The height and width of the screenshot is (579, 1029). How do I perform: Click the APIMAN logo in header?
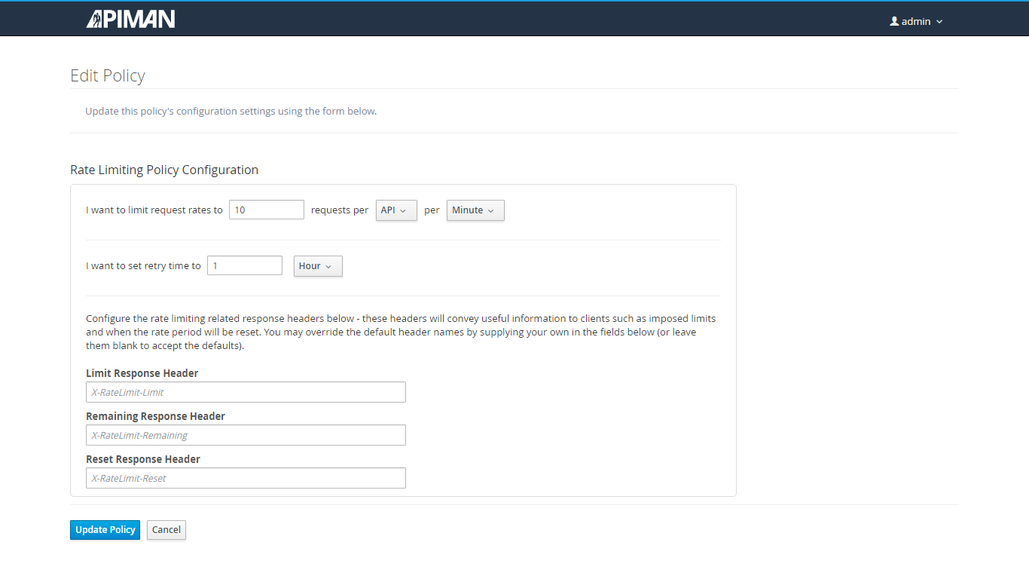pos(130,19)
